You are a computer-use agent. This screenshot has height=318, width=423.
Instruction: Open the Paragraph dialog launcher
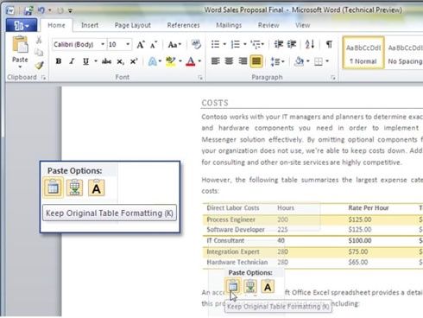[x=333, y=78]
